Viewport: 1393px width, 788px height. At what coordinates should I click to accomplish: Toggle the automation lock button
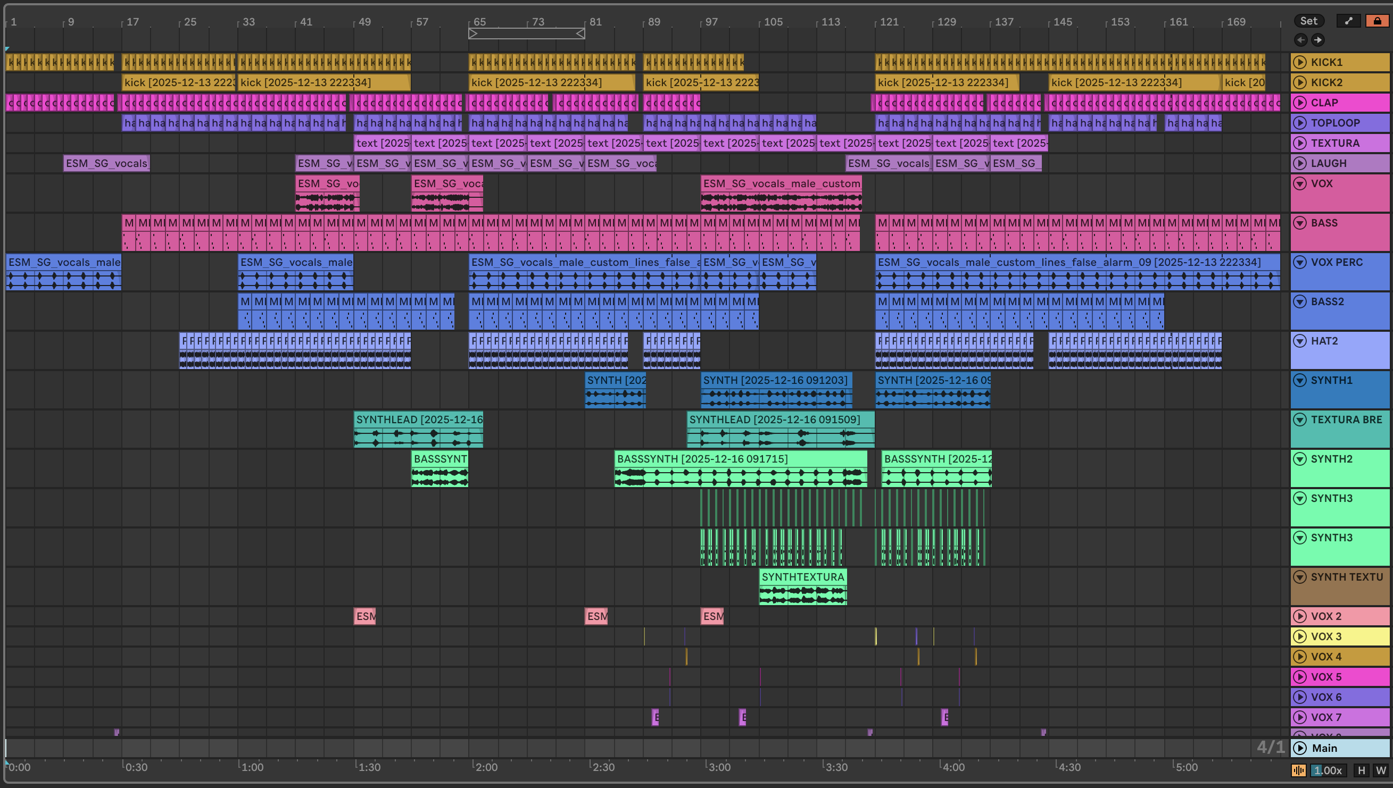[1377, 21]
